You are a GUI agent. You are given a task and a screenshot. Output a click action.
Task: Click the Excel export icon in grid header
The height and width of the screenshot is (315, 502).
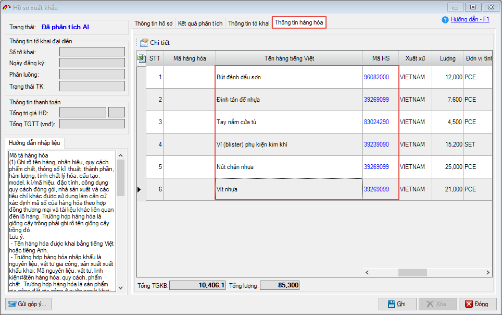[x=141, y=58]
